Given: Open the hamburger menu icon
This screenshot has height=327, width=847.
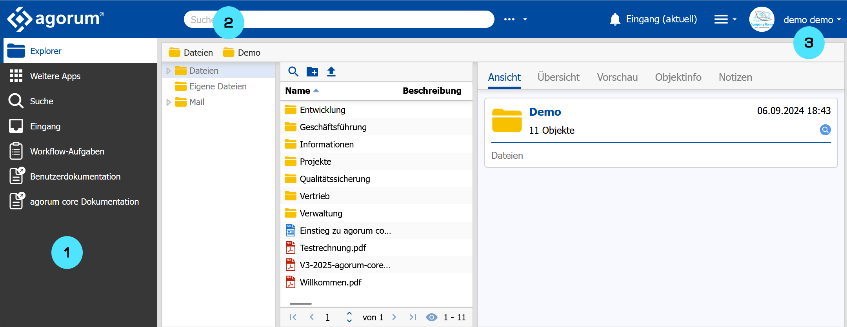Looking at the screenshot, I should coord(721,19).
